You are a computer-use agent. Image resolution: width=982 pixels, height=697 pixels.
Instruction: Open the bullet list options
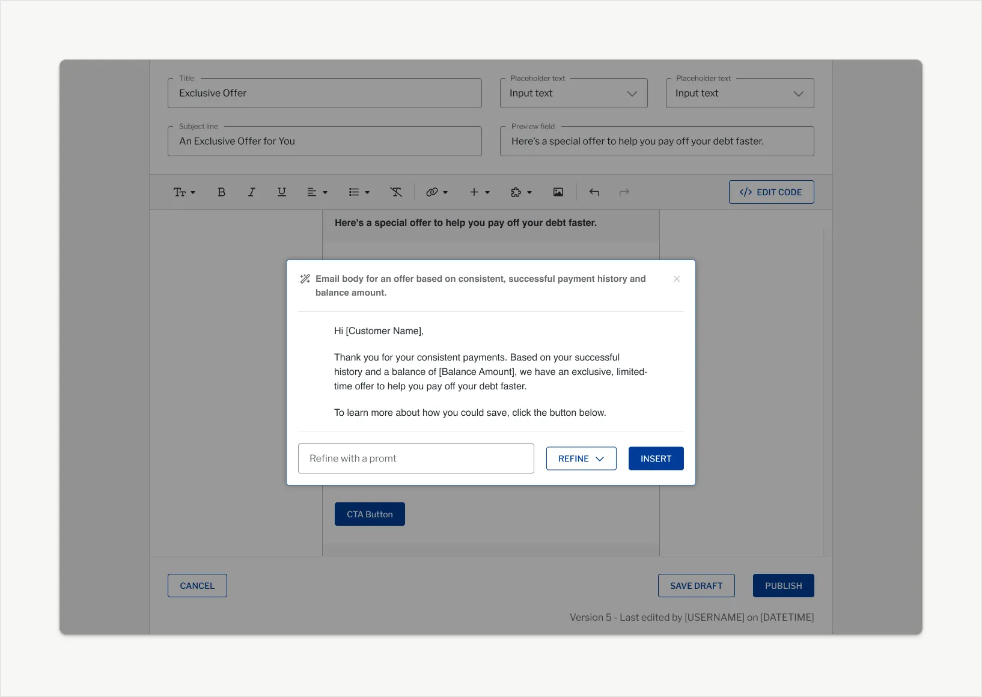tap(359, 192)
